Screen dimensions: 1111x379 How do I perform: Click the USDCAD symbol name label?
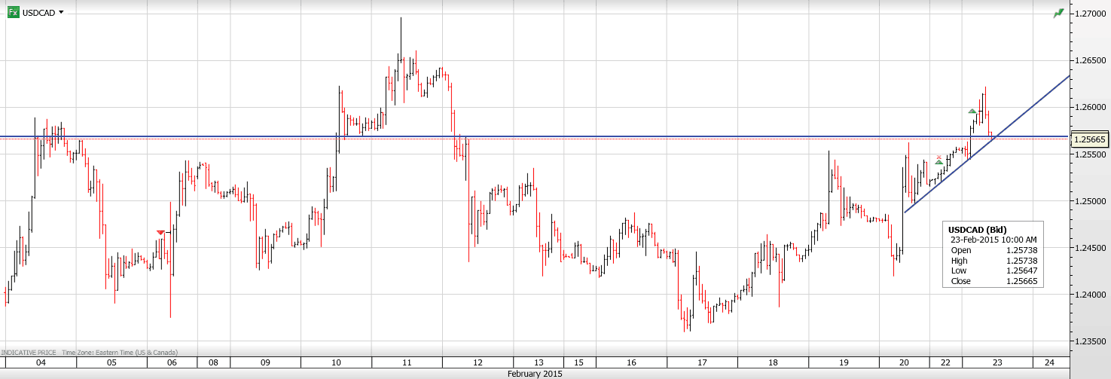[39, 13]
